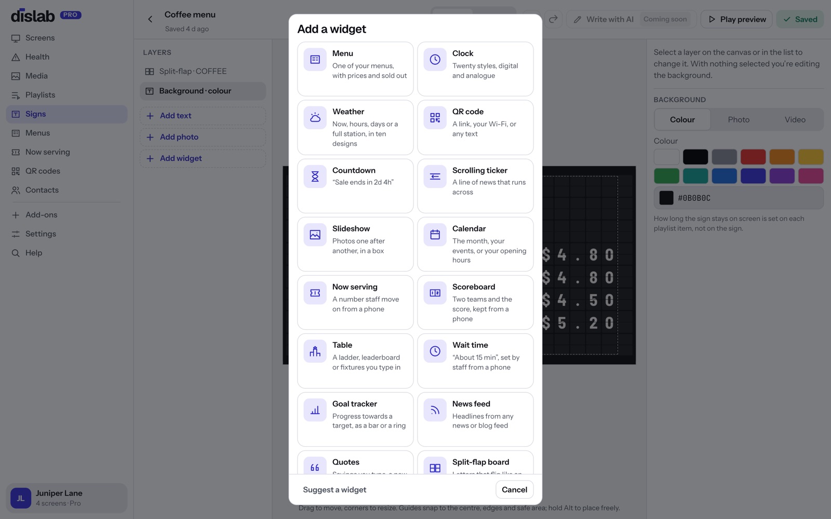The image size is (831, 519).
Task: Pick the QR code widget icon
Action: click(x=435, y=118)
